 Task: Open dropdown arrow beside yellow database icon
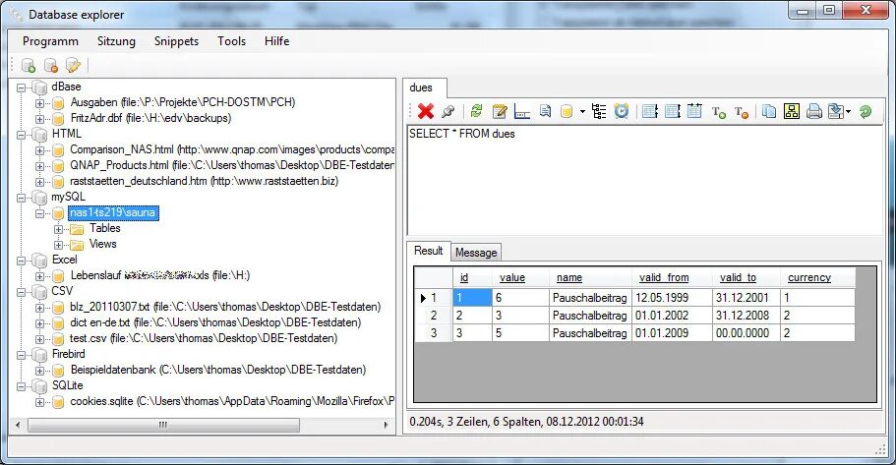pos(582,111)
